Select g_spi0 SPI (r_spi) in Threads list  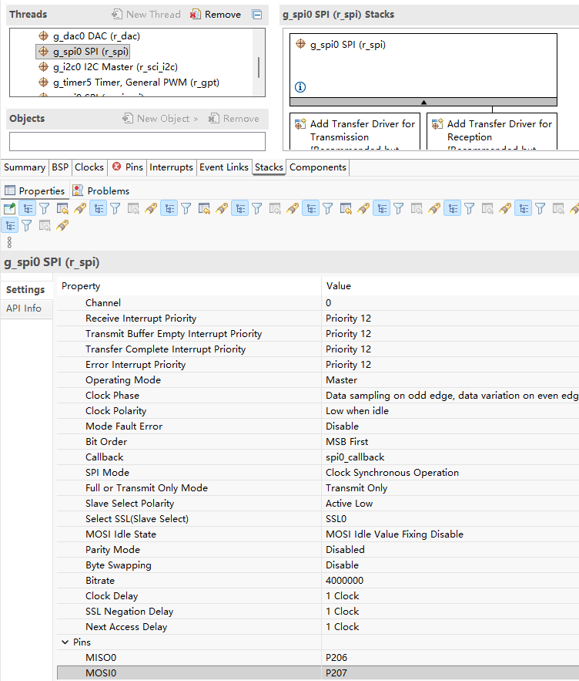coord(83,51)
